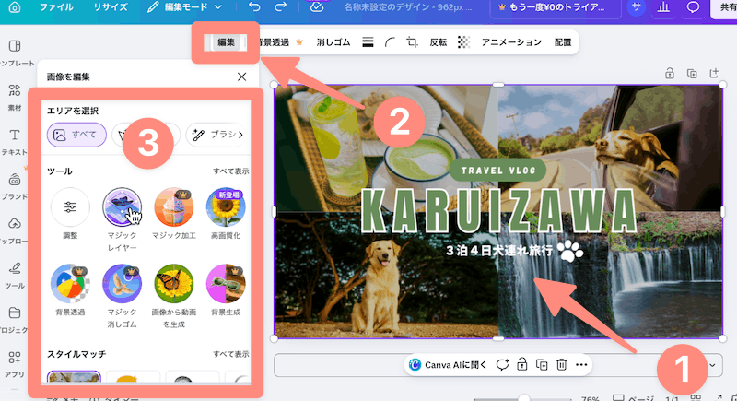Undo the last action
This screenshot has height=401, width=737.
click(254, 7)
